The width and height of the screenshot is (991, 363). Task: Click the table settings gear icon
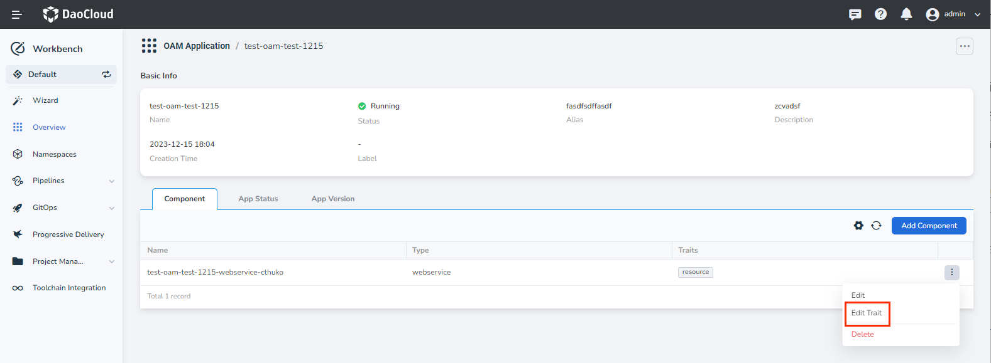coord(858,226)
